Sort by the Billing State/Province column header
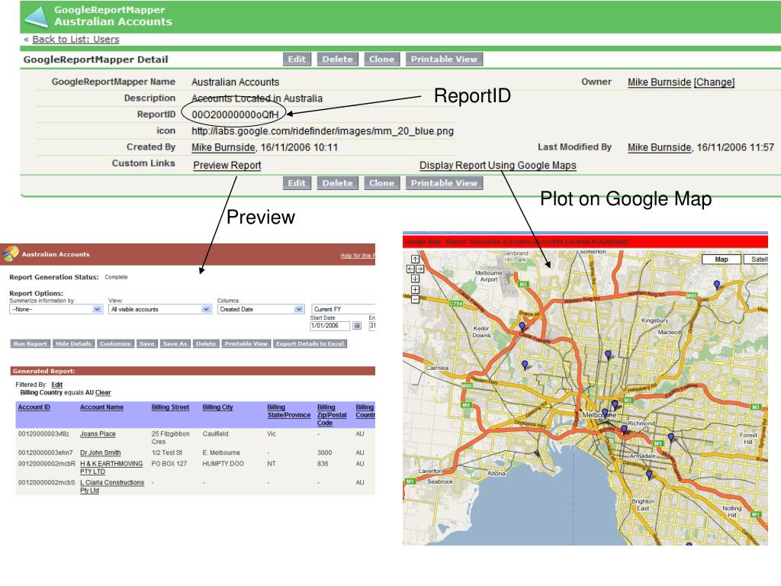The image size is (781, 586). coord(289,411)
